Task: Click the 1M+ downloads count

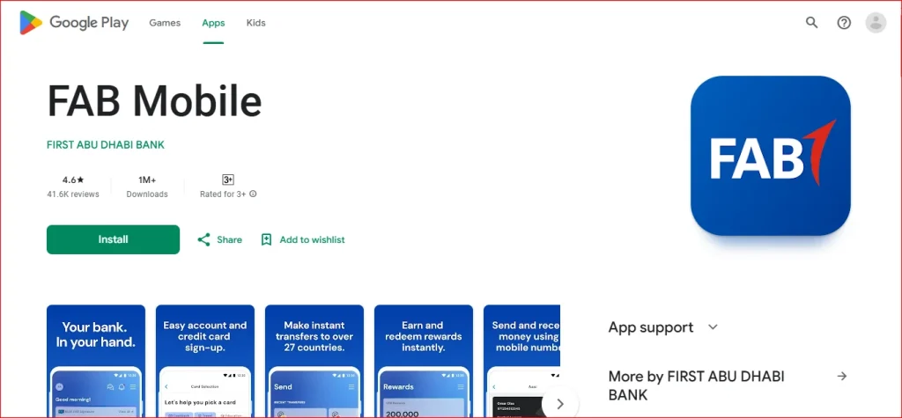Action: click(147, 180)
